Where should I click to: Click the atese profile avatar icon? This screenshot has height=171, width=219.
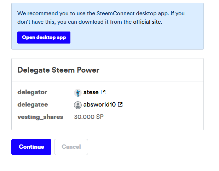point(77,93)
